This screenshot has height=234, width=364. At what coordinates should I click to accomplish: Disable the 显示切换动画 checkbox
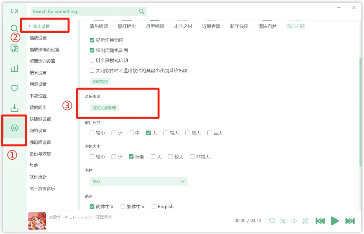click(x=92, y=40)
